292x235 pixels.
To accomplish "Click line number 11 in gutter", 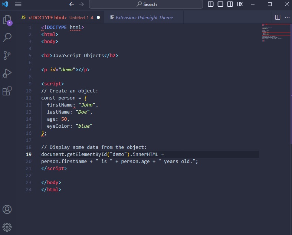I will point(29,98).
